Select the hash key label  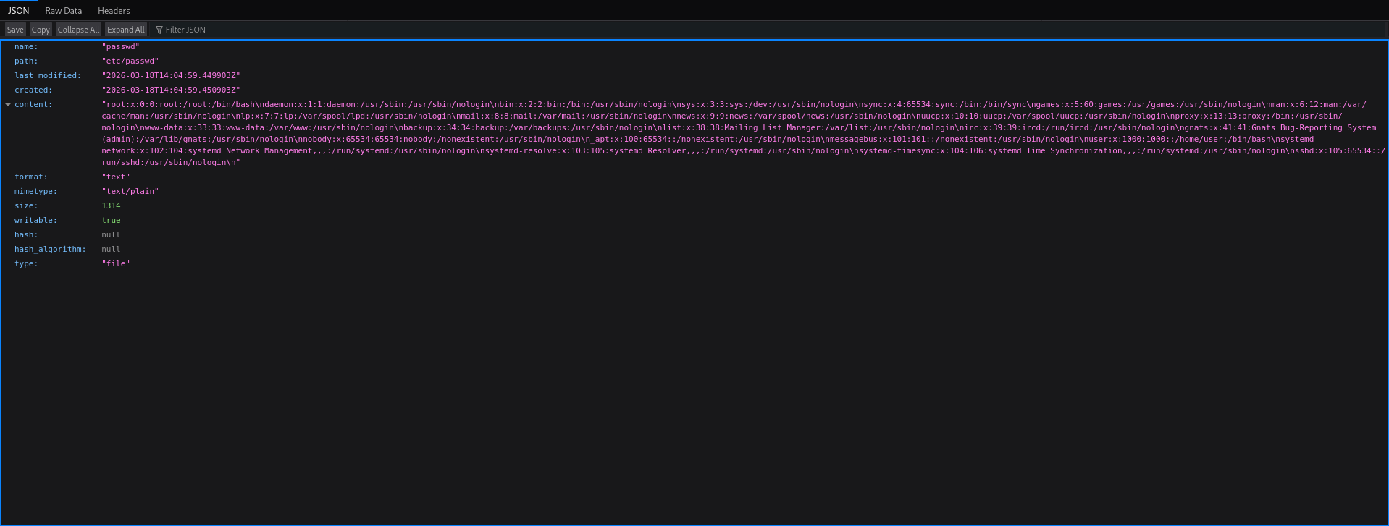pos(26,234)
